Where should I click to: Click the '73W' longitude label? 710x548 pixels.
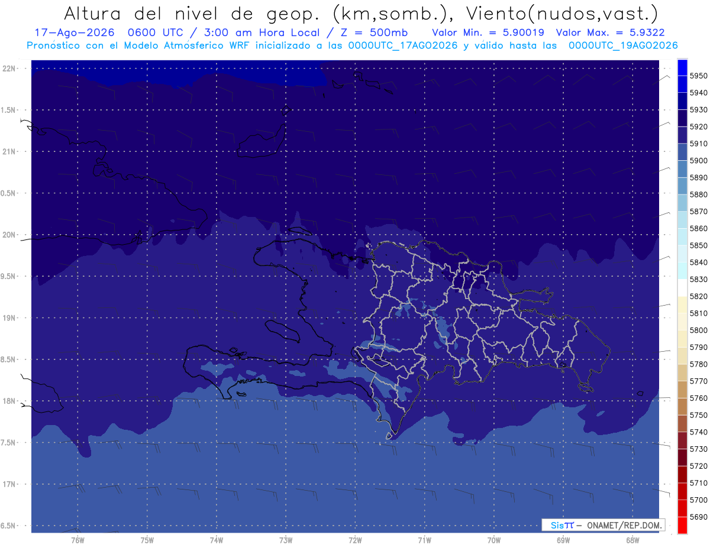[x=286, y=540]
